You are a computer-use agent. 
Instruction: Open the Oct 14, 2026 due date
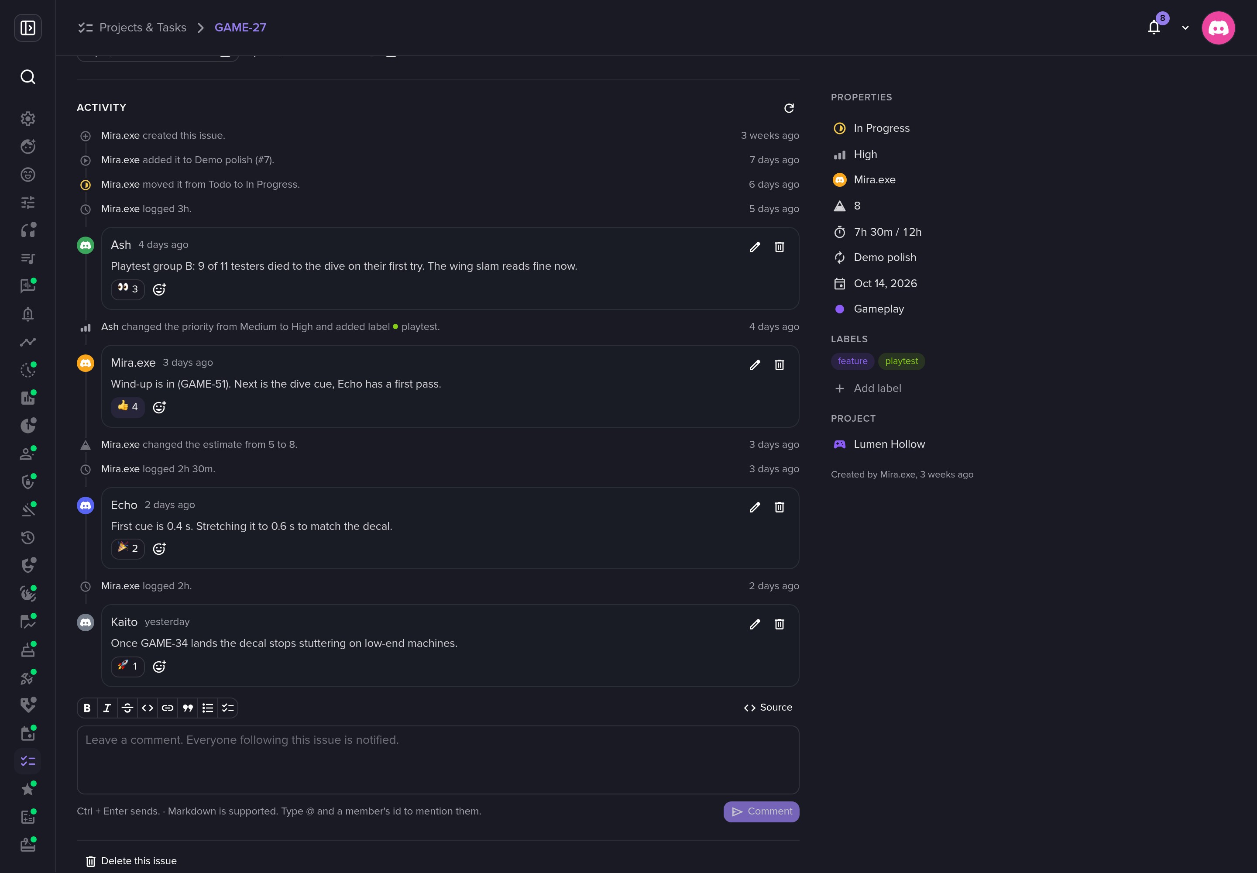(x=875, y=283)
